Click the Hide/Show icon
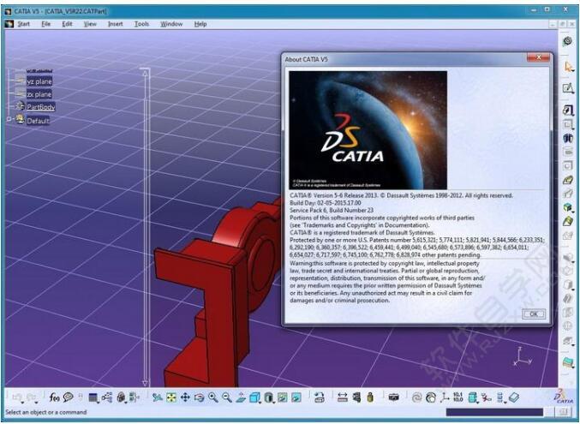Screen dimensions: 580x424 pos(282,397)
